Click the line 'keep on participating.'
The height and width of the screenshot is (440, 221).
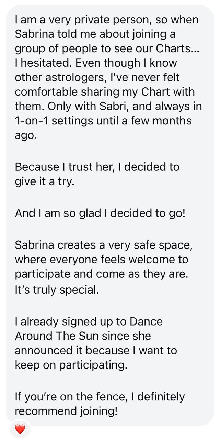click(x=71, y=365)
